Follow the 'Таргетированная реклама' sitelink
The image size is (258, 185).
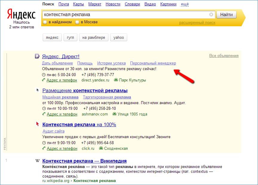(x=107, y=97)
